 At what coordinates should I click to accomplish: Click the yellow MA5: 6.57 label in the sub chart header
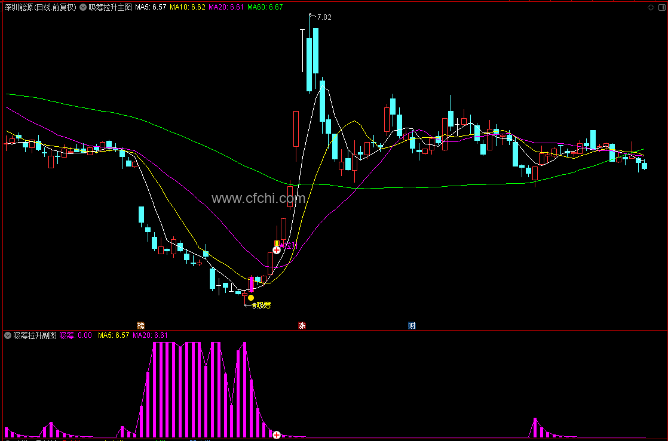[x=114, y=335]
